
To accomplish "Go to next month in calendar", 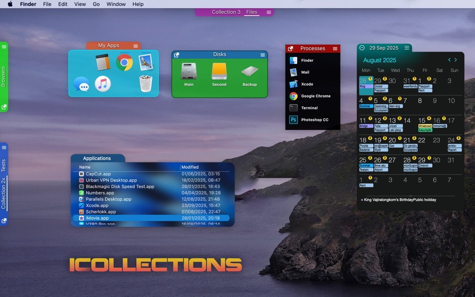I will (456, 60).
